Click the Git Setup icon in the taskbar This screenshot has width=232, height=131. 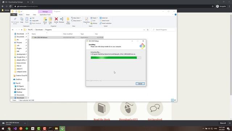(x=62, y=128)
